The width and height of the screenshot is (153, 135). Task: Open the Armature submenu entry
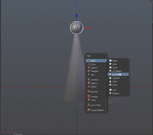point(96,80)
